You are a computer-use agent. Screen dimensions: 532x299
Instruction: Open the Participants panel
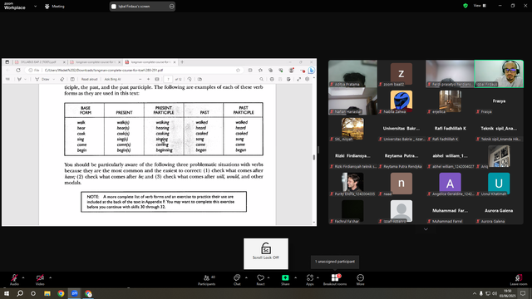point(207,279)
